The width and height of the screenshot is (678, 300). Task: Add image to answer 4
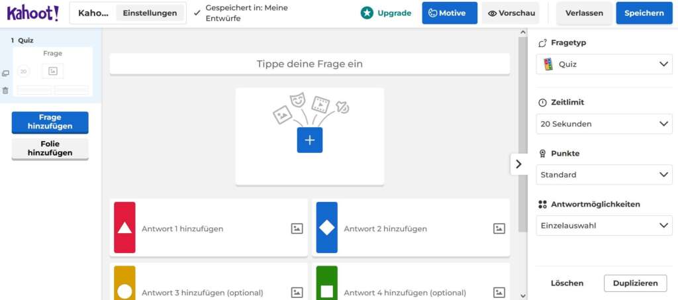(x=499, y=292)
